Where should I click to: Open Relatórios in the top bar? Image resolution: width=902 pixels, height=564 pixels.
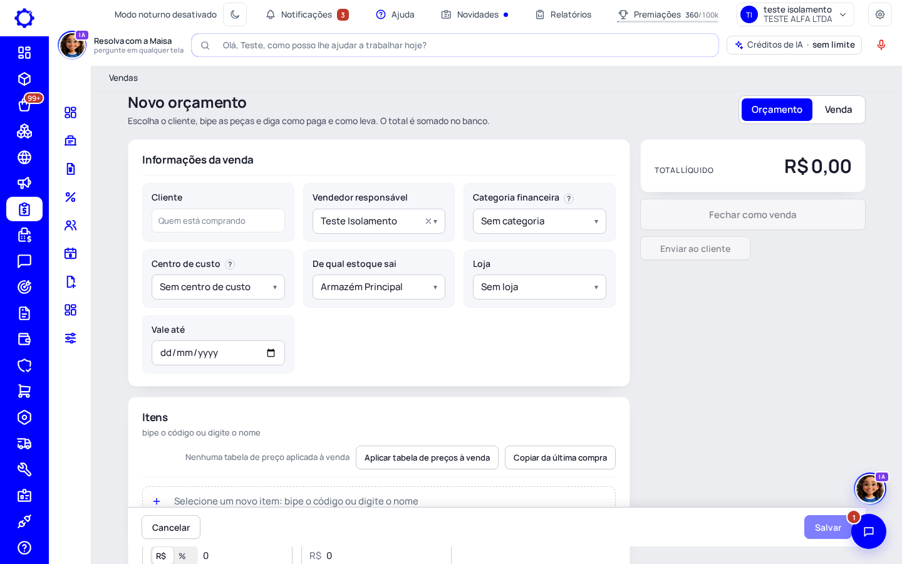tap(563, 14)
